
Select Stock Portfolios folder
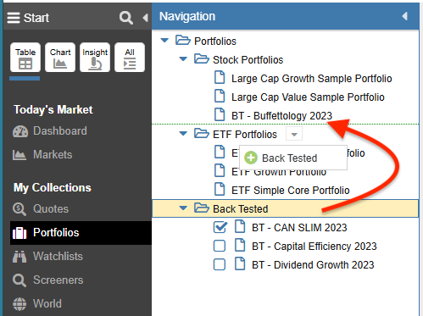coord(248,60)
